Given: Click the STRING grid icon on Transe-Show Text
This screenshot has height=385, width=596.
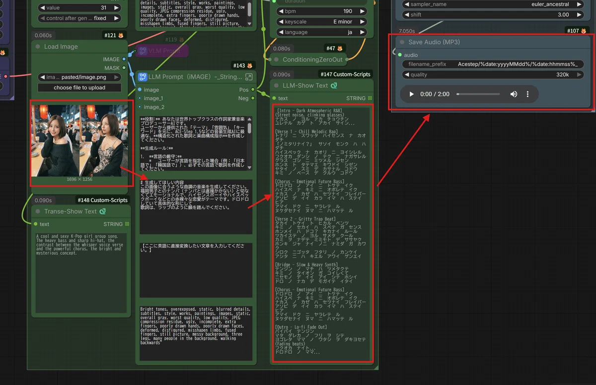Looking at the screenshot, I should tap(127, 224).
